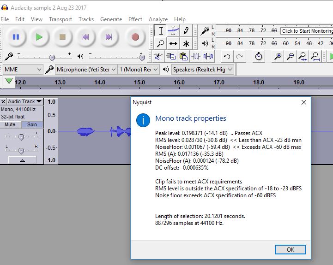Click the device toolbar microphone icon
The image size is (333, 265).
tap(49, 70)
